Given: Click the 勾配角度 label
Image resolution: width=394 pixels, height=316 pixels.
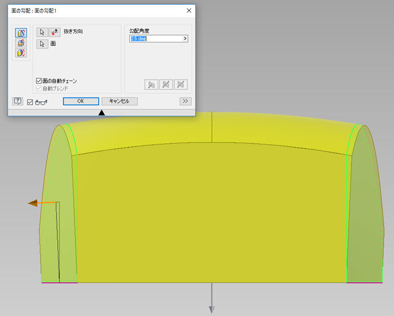Looking at the screenshot, I should click(139, 31).
